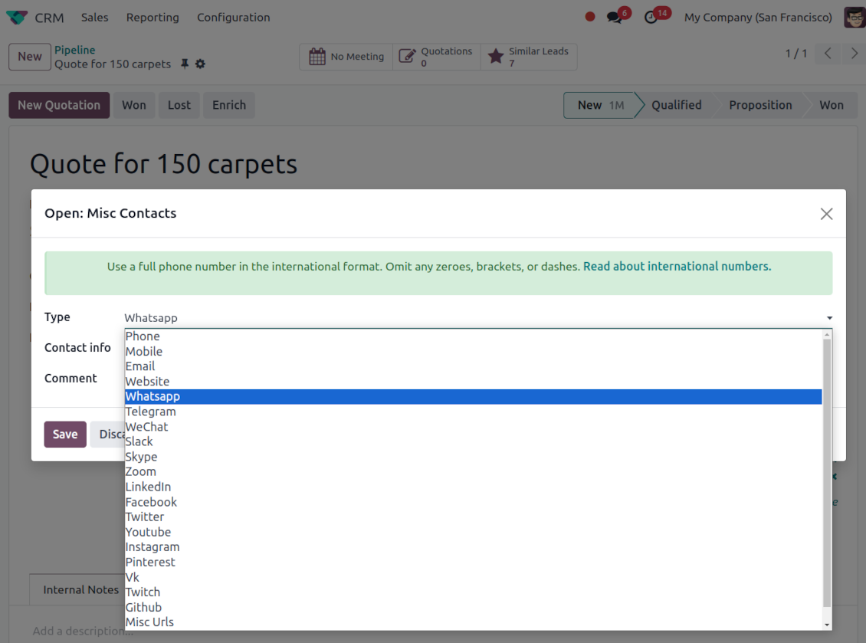The image size is (866, 643).
Task: Choose Zoom option in list
Action: [474, 472]
